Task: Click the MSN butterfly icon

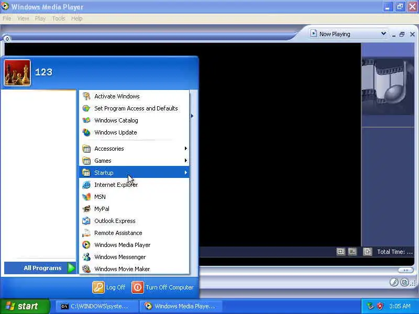Action: pyautogui.click(x=86, y=197)
